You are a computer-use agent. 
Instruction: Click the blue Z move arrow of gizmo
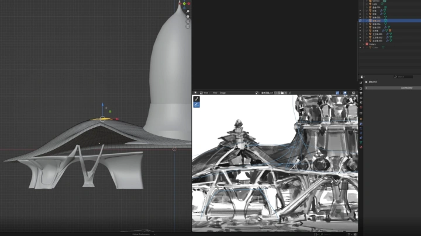click(102, 105)
